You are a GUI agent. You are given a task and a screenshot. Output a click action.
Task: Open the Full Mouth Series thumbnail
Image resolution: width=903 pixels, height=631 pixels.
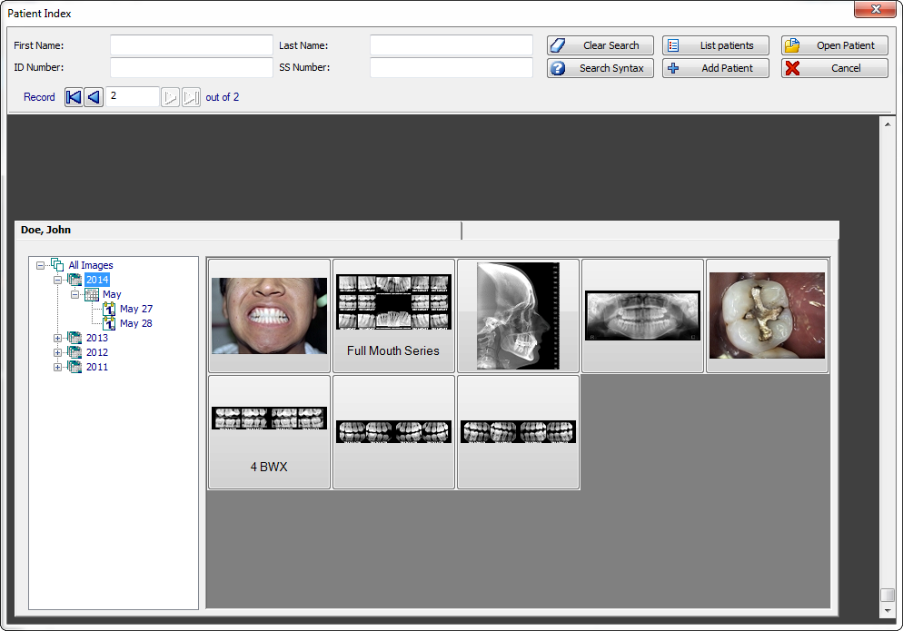click(393, 315)
